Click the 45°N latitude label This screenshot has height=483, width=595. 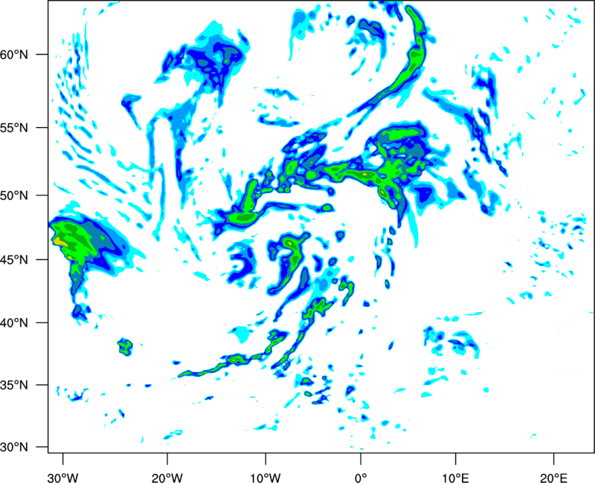(x=14, y=259)
